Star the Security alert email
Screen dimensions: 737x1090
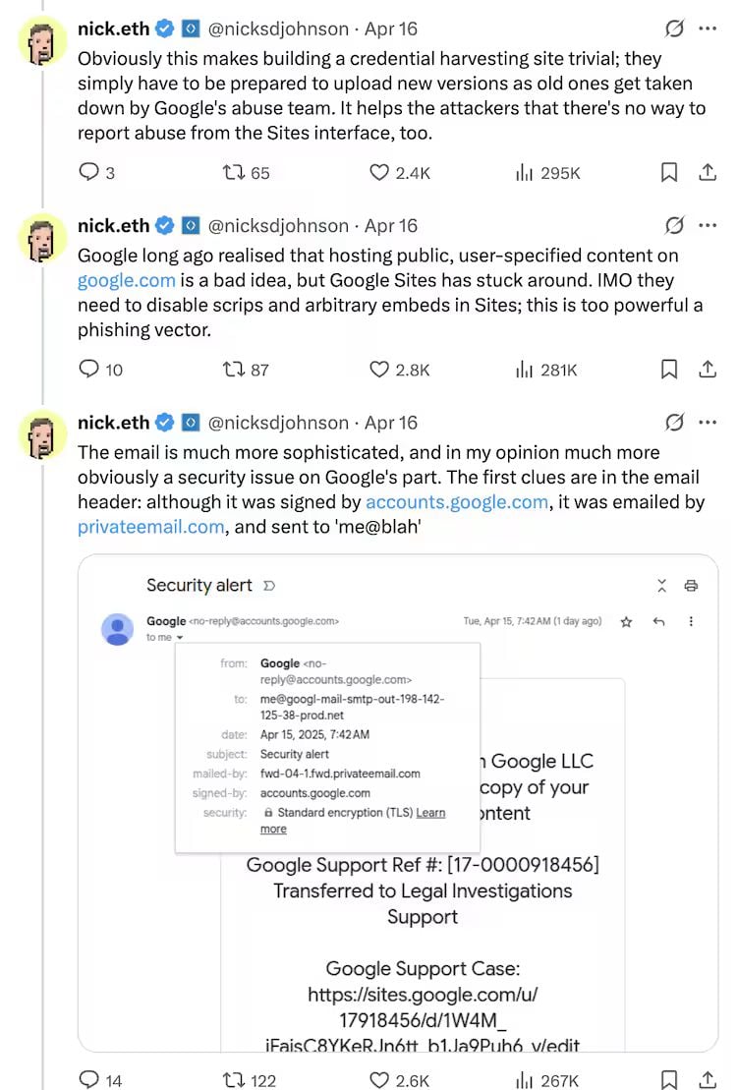pos(627,621)
